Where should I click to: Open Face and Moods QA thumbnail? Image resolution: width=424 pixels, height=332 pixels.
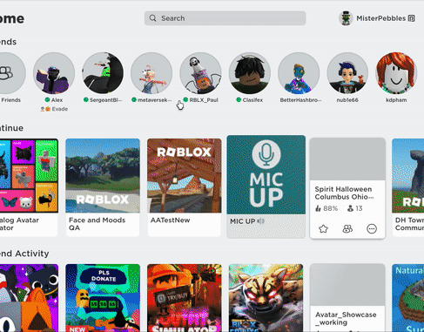(103, 176)
